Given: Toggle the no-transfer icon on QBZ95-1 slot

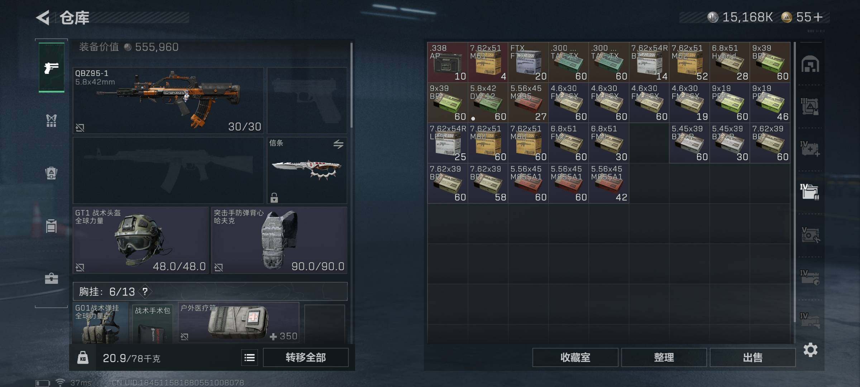Looking at the screenshot, I should click(x=80, y=128).
